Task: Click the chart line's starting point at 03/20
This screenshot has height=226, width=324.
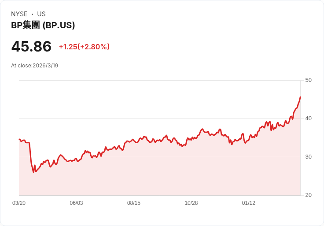Action: tap(19, 139)
